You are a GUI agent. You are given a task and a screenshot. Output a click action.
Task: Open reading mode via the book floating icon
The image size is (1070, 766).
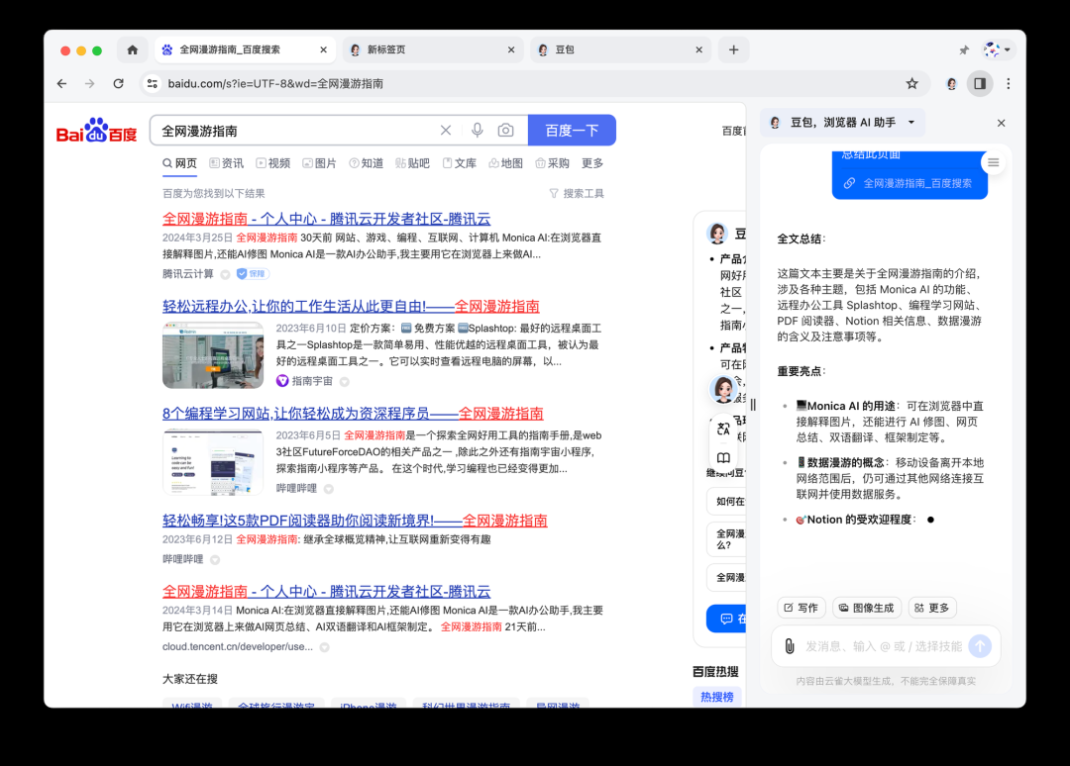(x=723, y=456)
